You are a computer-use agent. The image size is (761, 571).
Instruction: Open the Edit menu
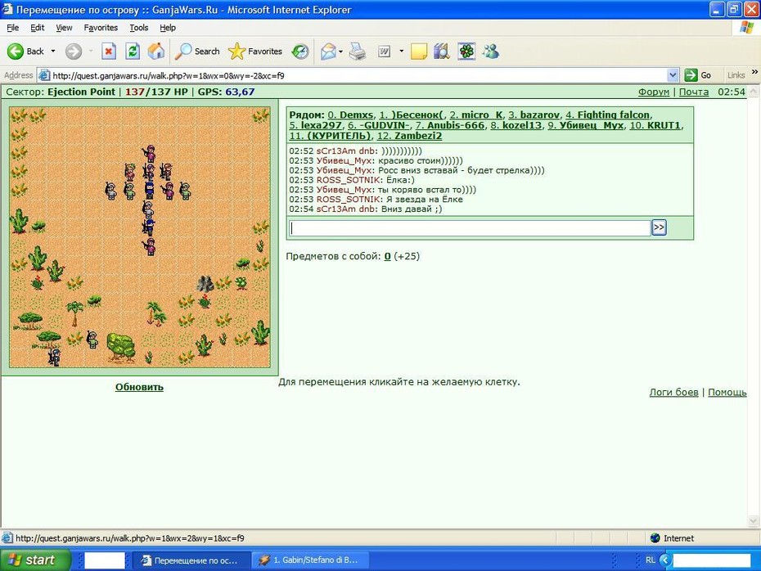coord(38,28)
